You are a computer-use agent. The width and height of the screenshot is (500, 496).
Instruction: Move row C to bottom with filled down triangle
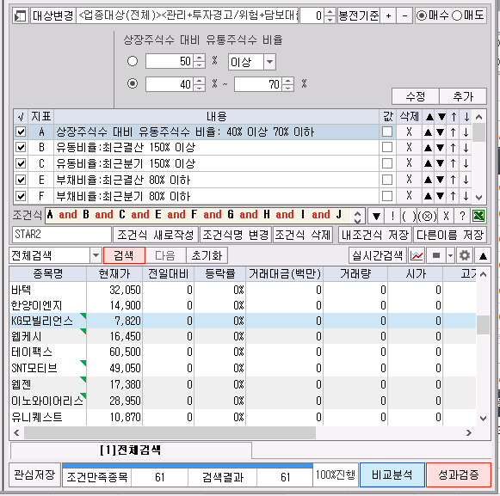pos(441,163)
